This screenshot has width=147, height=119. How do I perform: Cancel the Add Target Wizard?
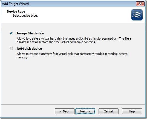(x=108, y=111)
